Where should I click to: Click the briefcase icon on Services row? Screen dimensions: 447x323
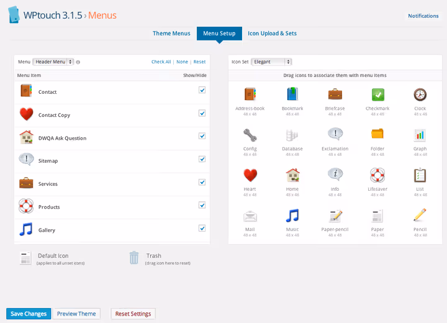[26, 183]
